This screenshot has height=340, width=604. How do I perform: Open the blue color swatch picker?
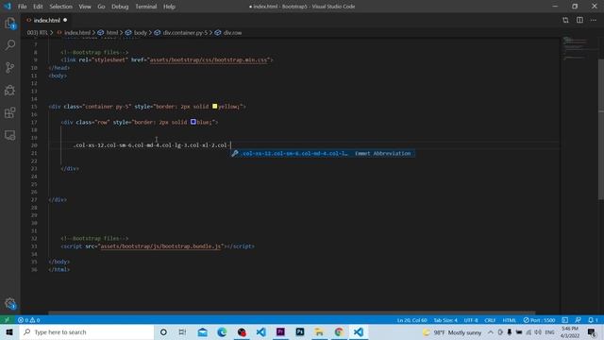tap(193, 122)
